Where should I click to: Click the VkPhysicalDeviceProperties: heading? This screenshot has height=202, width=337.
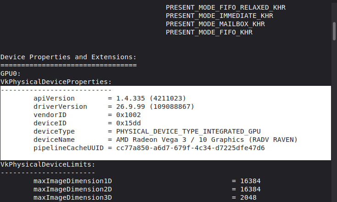pos(56,82)
